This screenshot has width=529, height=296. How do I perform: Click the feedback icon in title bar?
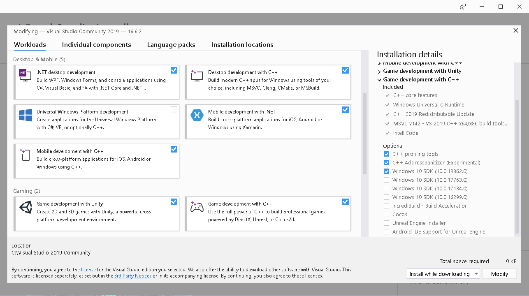pyautogui.click(x=463, y=7)
